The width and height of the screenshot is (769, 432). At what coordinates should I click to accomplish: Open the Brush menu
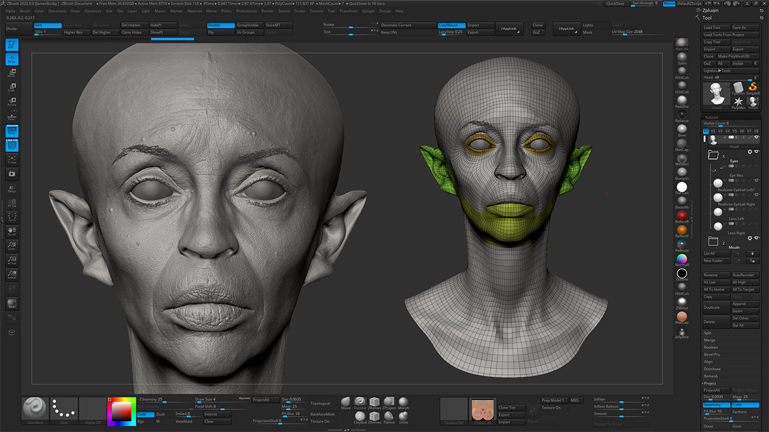tap(25, 11)
